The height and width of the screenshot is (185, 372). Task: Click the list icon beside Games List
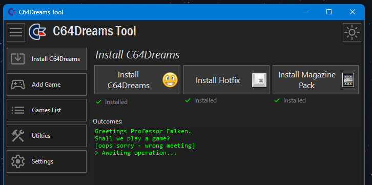point(18,110)
